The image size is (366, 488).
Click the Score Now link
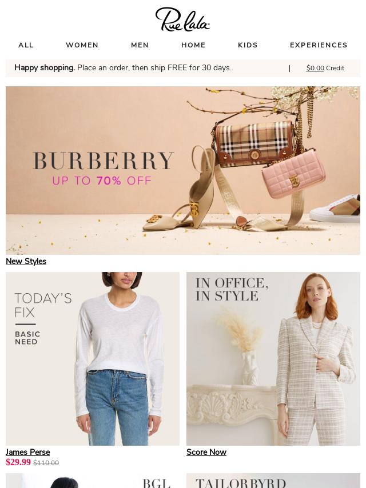(x=206, y=452)
